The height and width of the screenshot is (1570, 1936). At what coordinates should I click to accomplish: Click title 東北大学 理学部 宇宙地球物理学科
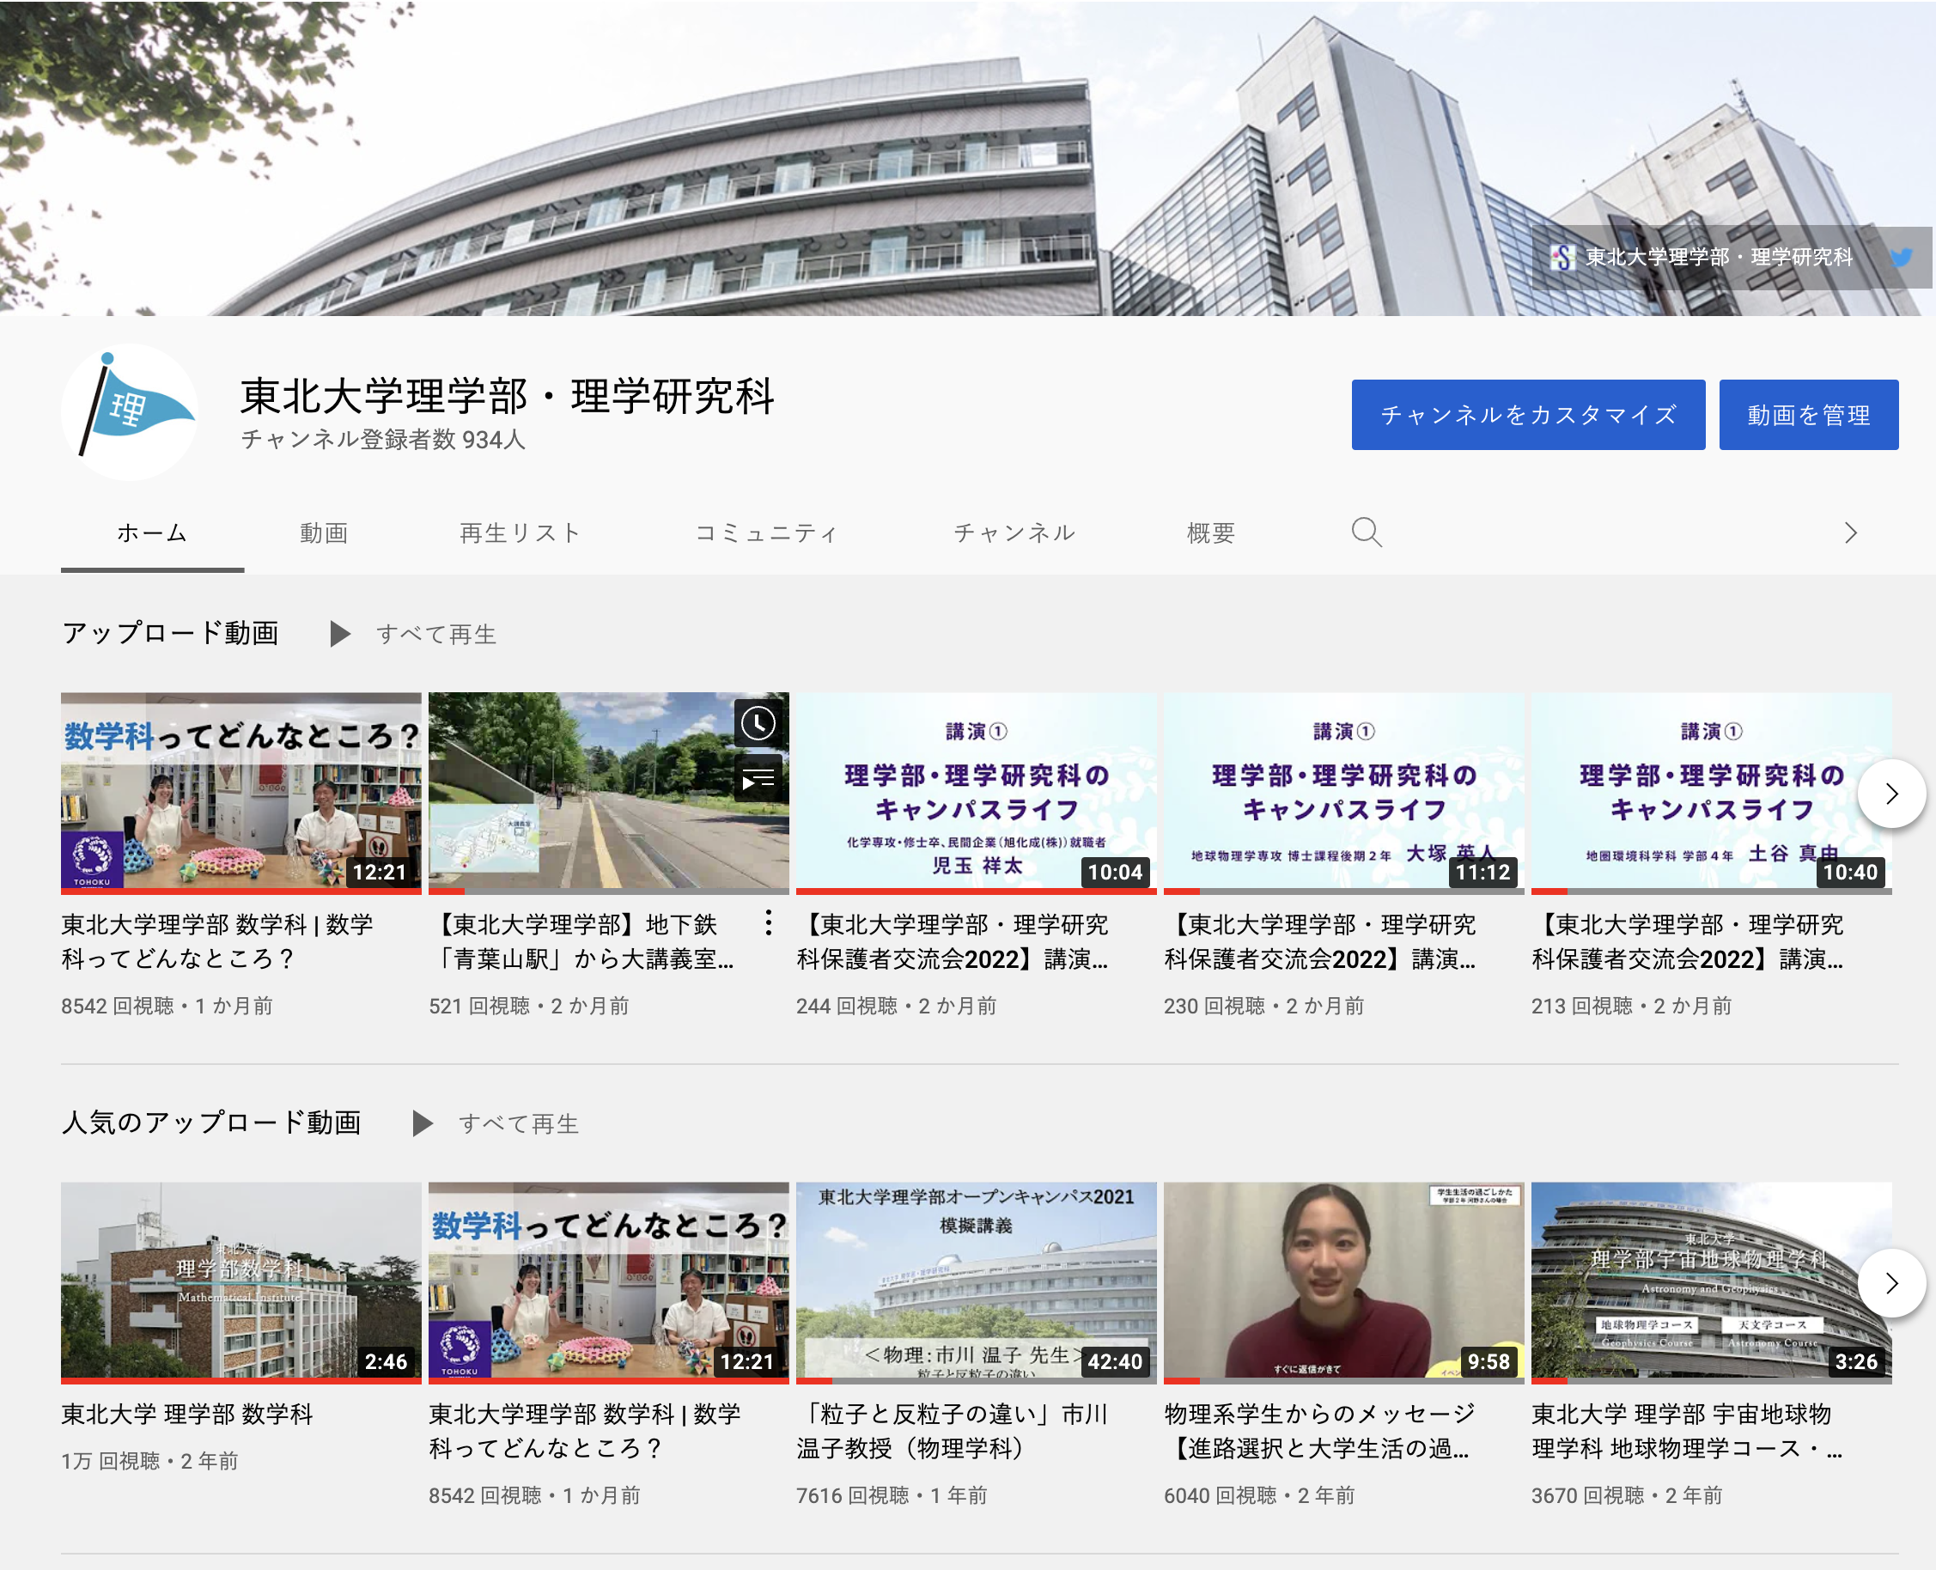click(1687, 1431)
